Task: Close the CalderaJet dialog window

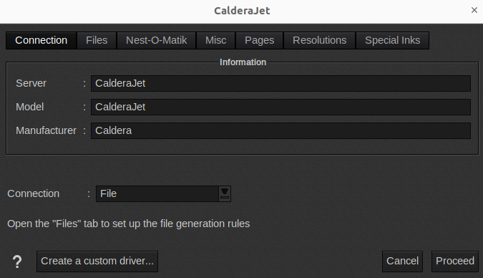Action: (474, 10)
